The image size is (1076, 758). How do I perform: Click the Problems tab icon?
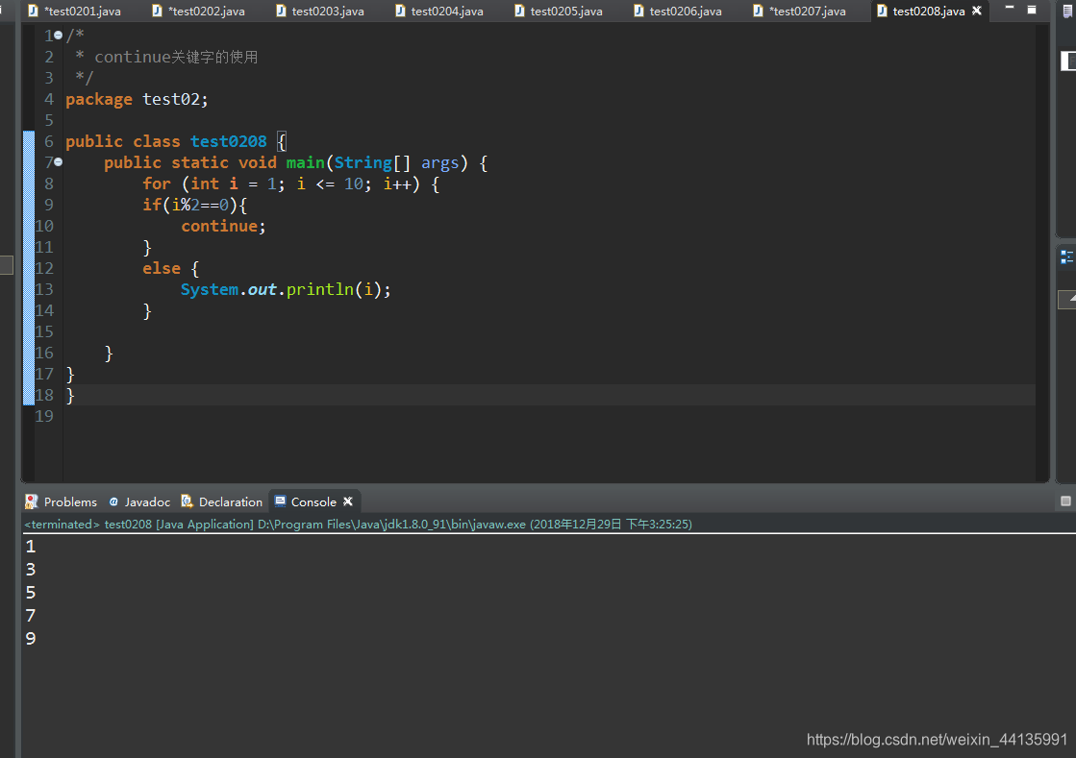[32, 501]
